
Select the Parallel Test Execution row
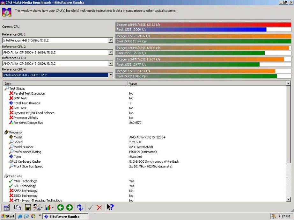tap(29, 93)
